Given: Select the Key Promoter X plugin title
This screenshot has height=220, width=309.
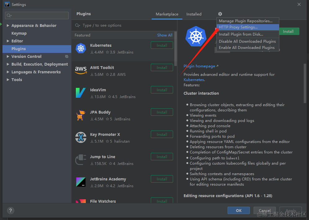Looking at the screenshot, I should tap(105, 134).
